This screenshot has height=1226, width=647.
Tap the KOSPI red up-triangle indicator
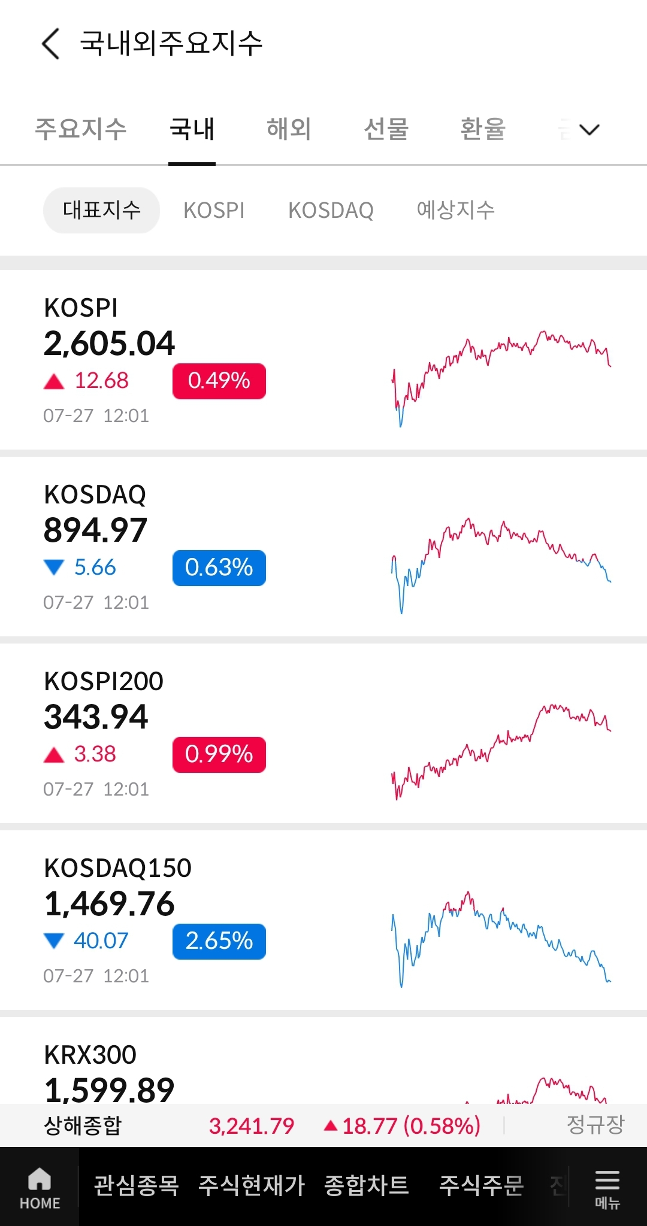pyautogui.click(x=54, y=381)
